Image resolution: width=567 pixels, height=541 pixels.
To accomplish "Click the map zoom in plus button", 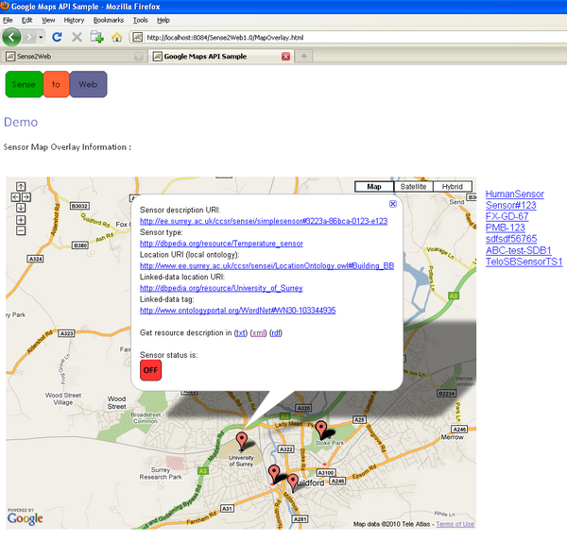I will pos(21,219).
